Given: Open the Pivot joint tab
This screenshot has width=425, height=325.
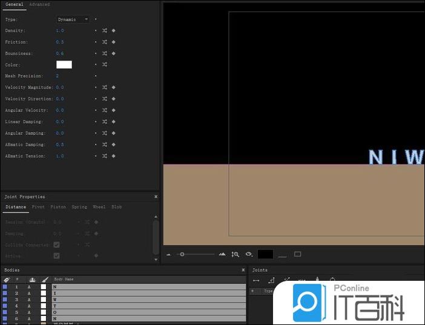Looking at the screenshot, I should click(38, 207).
